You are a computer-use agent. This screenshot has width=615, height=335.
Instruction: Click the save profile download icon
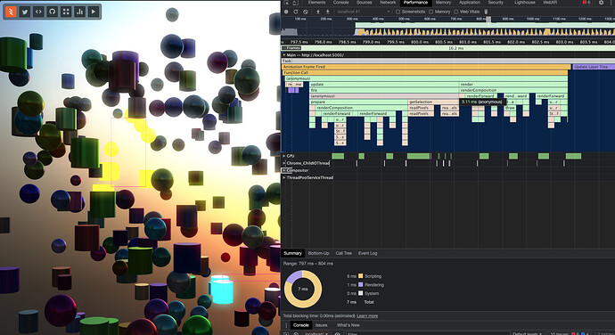click(328, 12)
